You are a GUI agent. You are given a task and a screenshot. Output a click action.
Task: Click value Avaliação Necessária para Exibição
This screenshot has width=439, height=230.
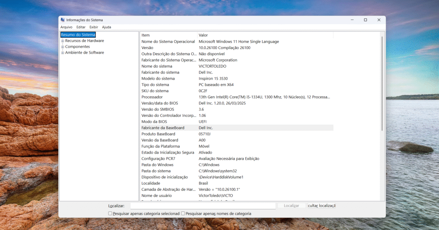pyautogui.click(x=229, y=159)
